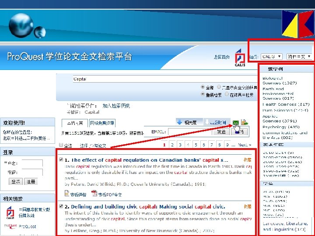Viewport: 315px width, 236px height.
Task: Filter by M.S. degree
Action: [x=275, y=196]
